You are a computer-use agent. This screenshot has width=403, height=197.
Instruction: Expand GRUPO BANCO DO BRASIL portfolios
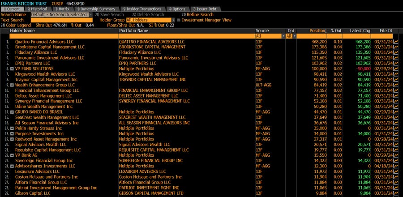[x=12, y=112]
